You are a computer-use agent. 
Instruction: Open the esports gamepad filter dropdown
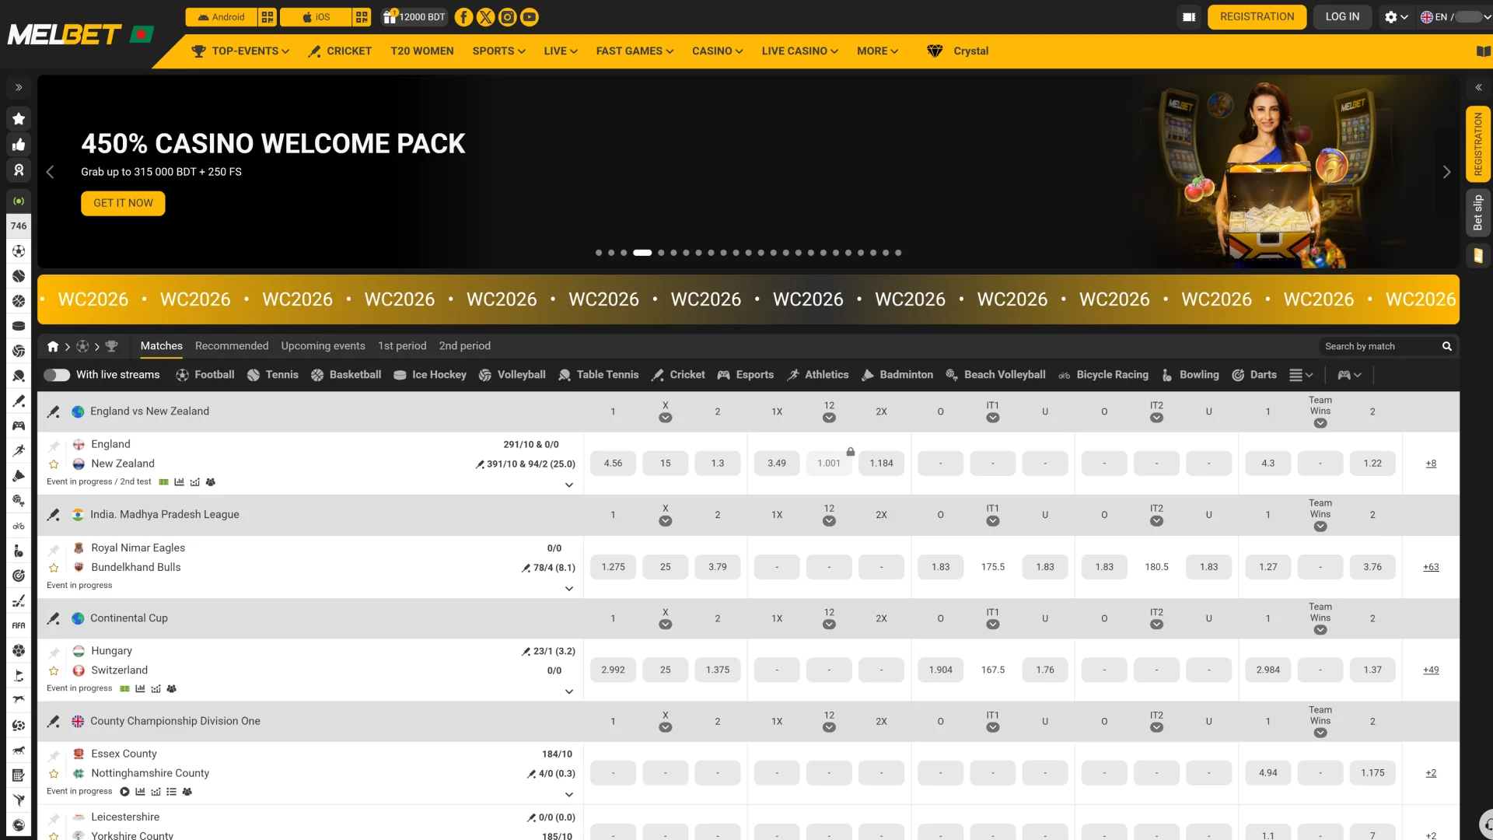point(1349,376)
